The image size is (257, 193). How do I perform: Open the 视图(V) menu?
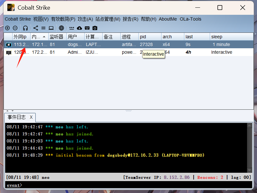(41, 19)
